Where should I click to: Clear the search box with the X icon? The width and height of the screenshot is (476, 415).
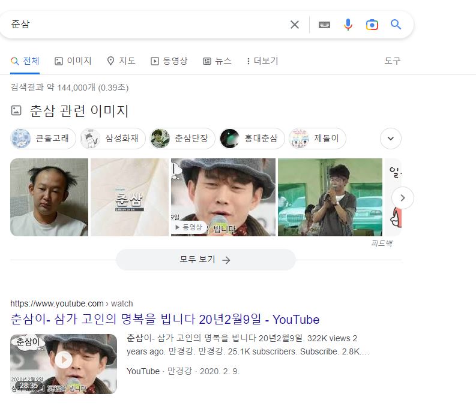click(x=295, y=25)
